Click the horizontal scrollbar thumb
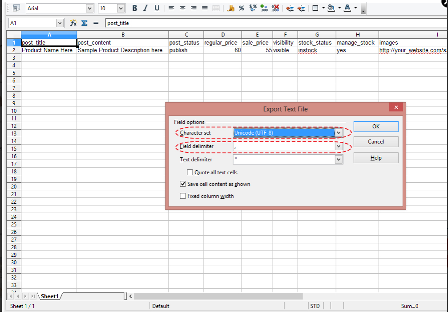 [218, 296]
